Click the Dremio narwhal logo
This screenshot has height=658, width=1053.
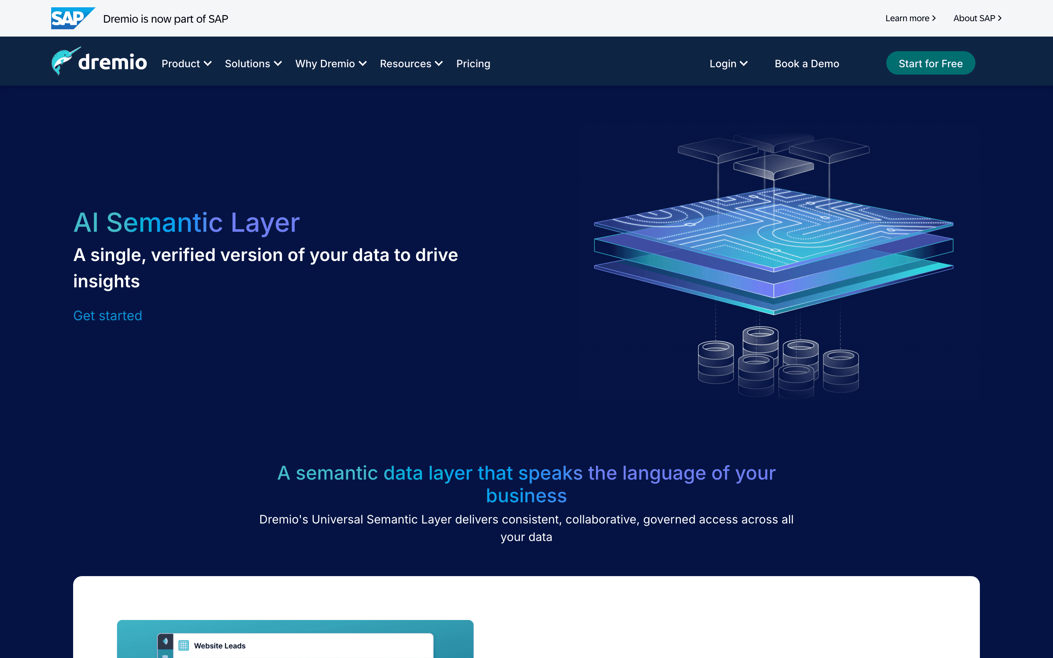[x=99, y=61]
